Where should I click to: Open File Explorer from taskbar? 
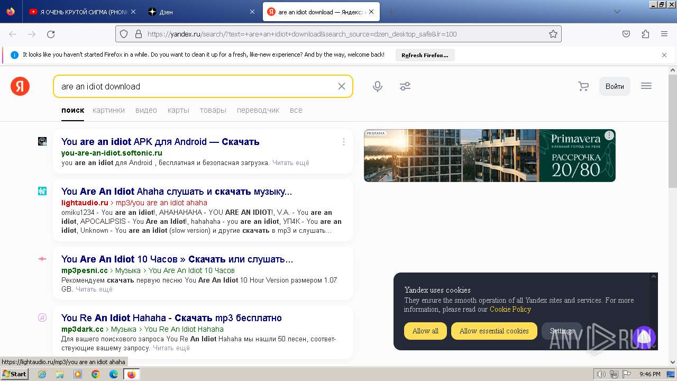60,374
